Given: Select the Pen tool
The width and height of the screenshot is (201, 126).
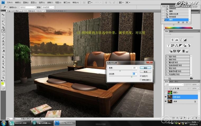Looking at the screenshot, I should pos(3,61).
